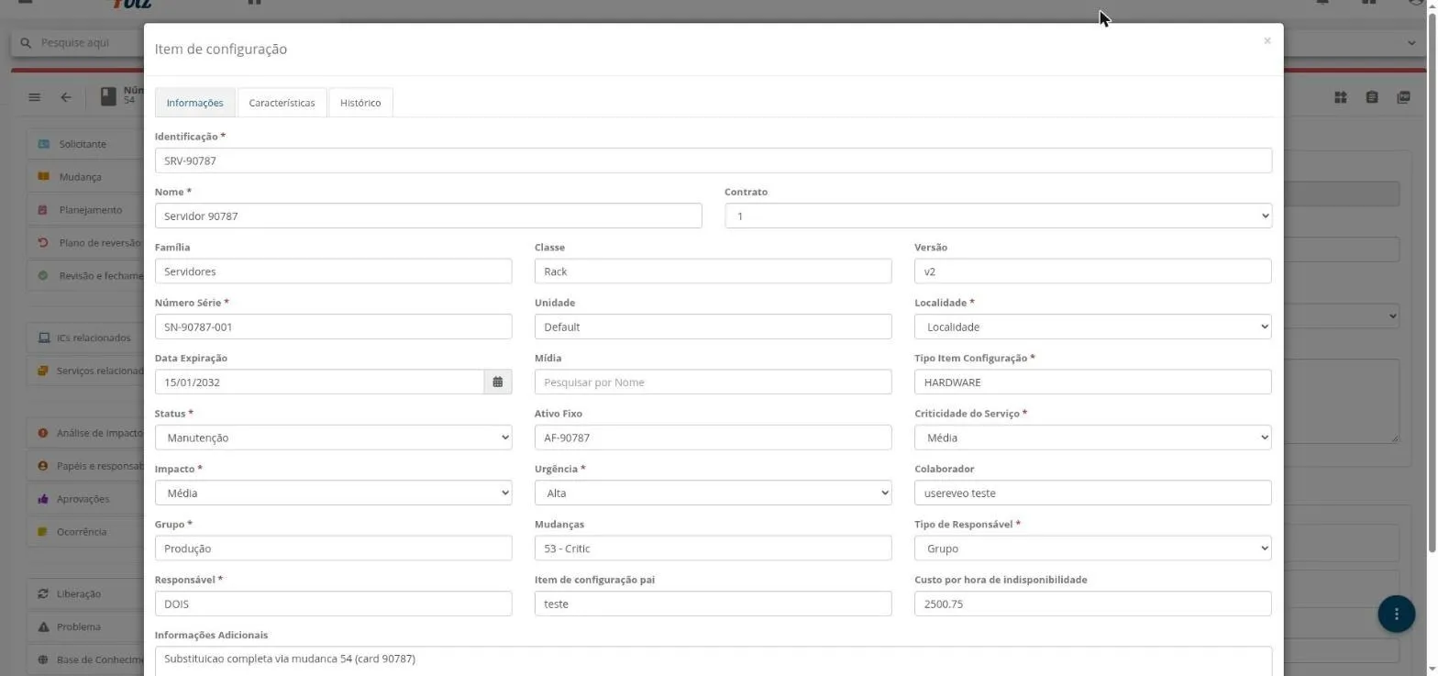Click the Mídia search field
Screen dimensions: 1438x676
tap(713, 382)
